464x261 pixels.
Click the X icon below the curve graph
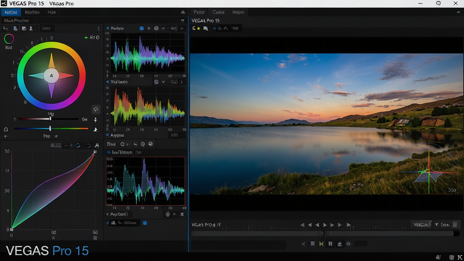(53, 237)
